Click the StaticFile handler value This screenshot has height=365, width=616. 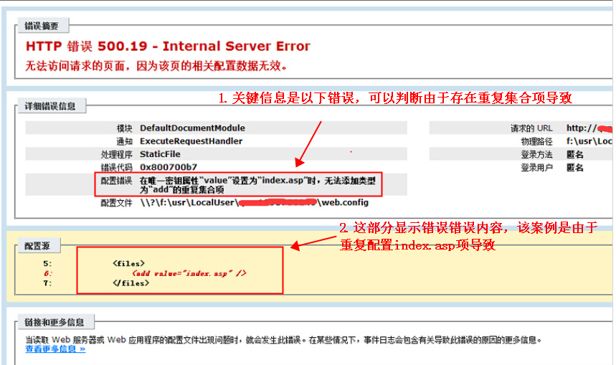[160, 154]
